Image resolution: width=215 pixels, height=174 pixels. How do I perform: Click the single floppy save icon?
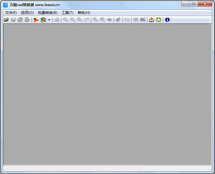pyautogui.click(x=13, y=20)
